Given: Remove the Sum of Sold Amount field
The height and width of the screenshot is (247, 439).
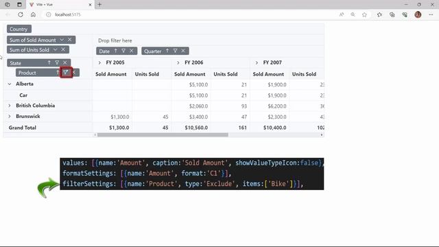Looking at the screenshot, I should coord(70,40).
